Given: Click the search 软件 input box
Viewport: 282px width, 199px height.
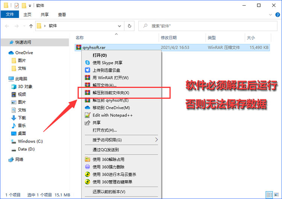Looking at the screenshot, I should (x=208, y=26).
